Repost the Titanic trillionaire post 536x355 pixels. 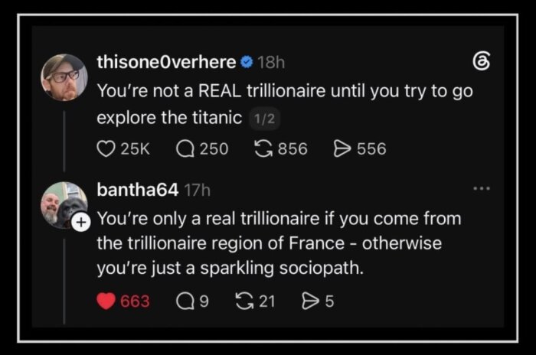[263, 149]
